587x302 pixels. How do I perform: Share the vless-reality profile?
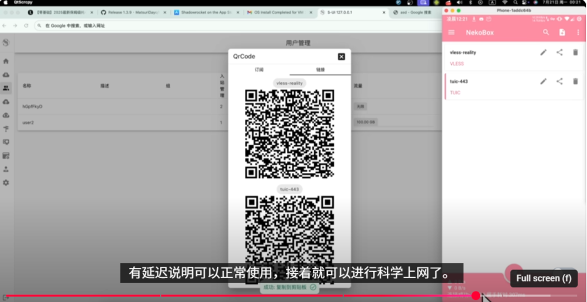pos(559,52)
